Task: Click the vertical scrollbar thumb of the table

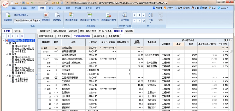Action: coord(231,51)
